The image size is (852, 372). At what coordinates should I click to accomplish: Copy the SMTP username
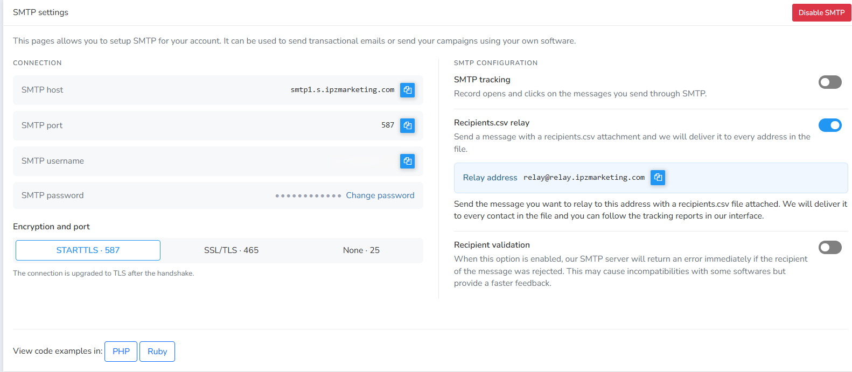pyautogui.click(x=408, y=161)
